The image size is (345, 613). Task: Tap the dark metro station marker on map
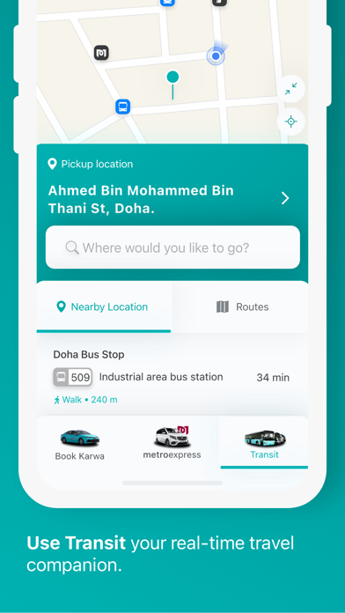click(101, 53)
